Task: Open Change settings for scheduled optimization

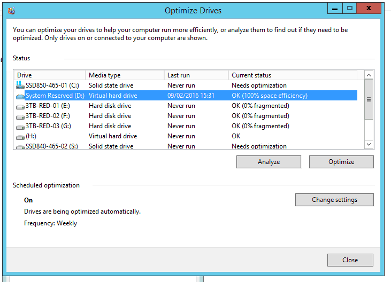Action: tap(334, 200)
